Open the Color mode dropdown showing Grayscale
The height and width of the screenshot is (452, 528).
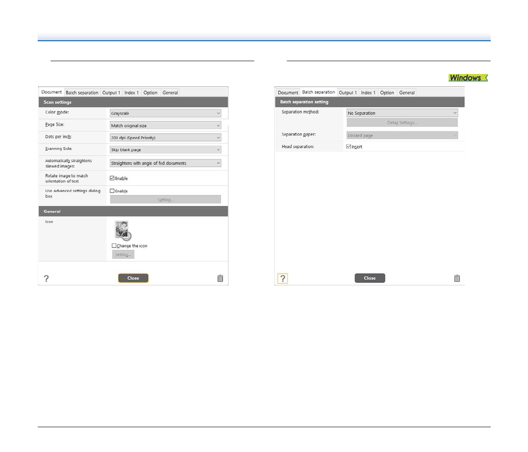tap(165, 113)
